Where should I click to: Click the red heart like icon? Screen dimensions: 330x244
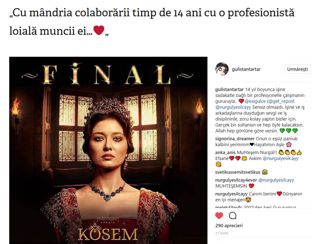(219, 216)
